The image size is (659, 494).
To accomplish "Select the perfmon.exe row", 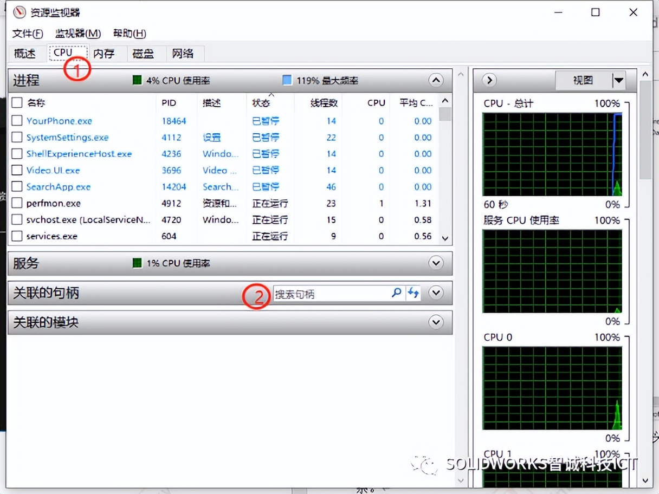I will coord(223,203).
